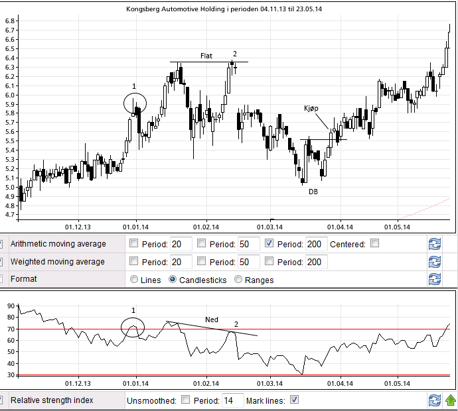Tick the Centered checkbox
This screenshot has height=411, width=458.
click(x=375, y=244)
